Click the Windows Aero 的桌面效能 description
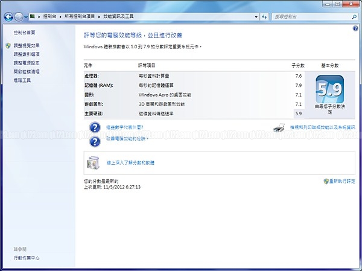The width and height of the screenshot is (362, 271). [x=165, y=95]
